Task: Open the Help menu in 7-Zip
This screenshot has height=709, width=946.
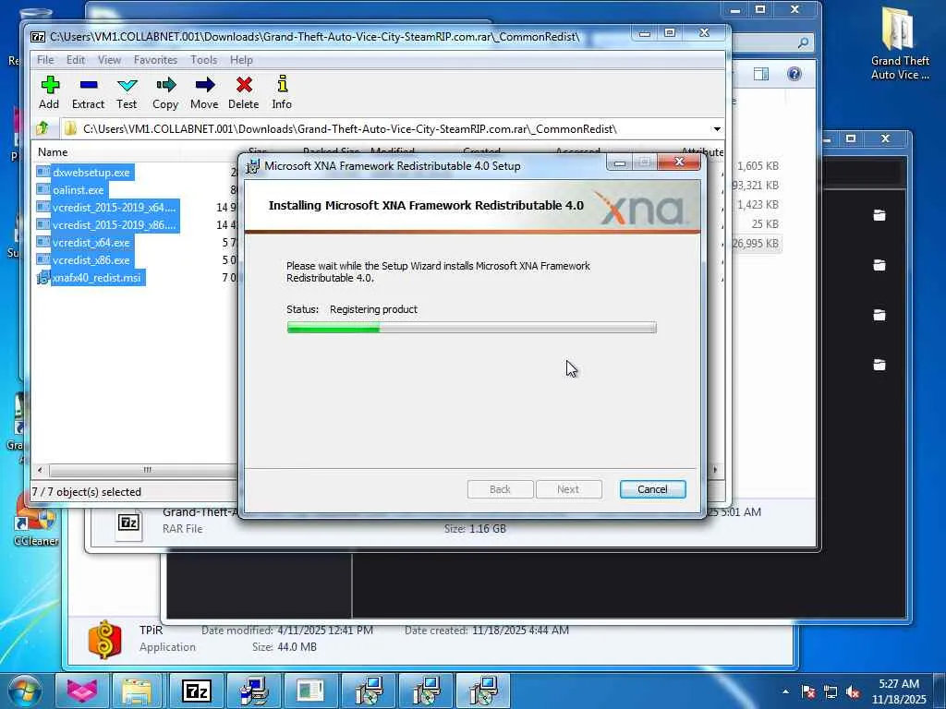Action: 241,60
